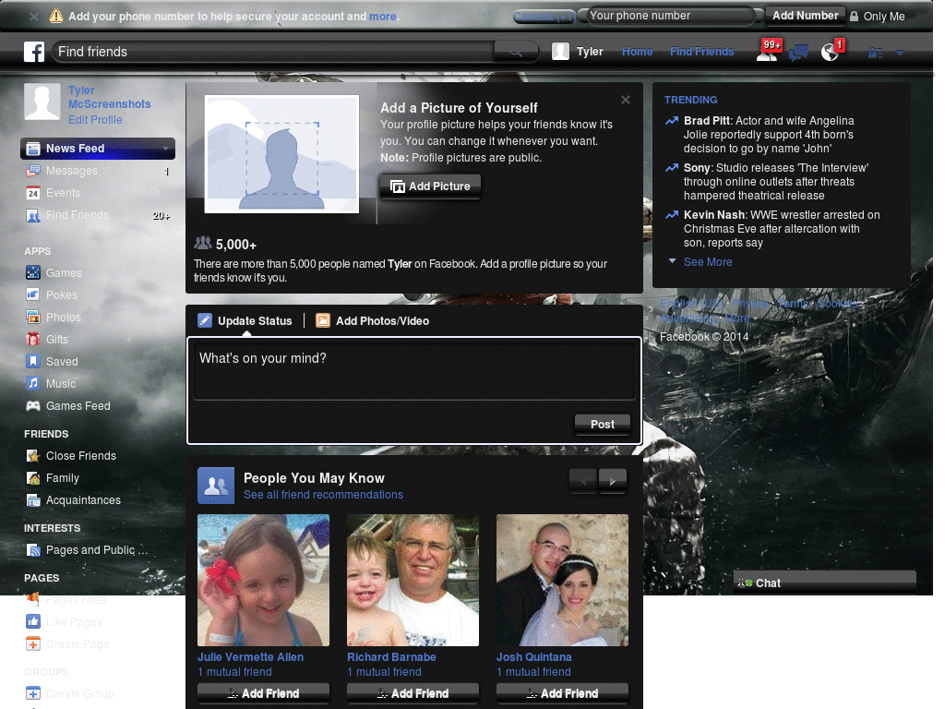
Task: Click the Pages and Public feed icon
Action: (33, 550)
